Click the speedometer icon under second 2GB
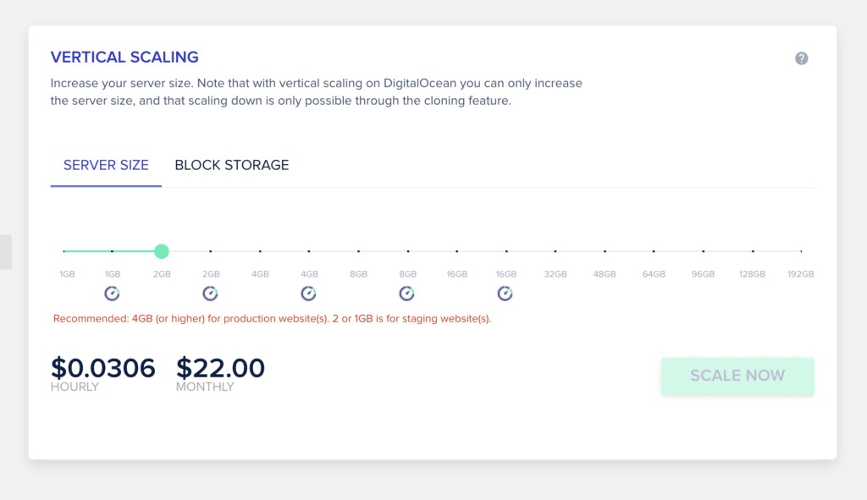The image size is (867, 500). 210,294
